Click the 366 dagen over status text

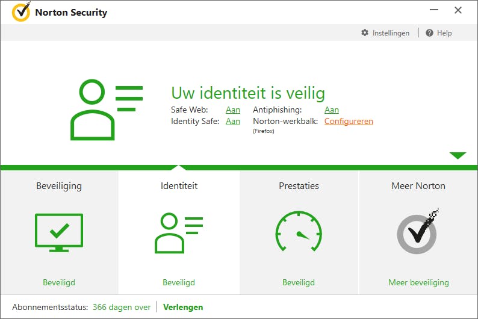122,307
